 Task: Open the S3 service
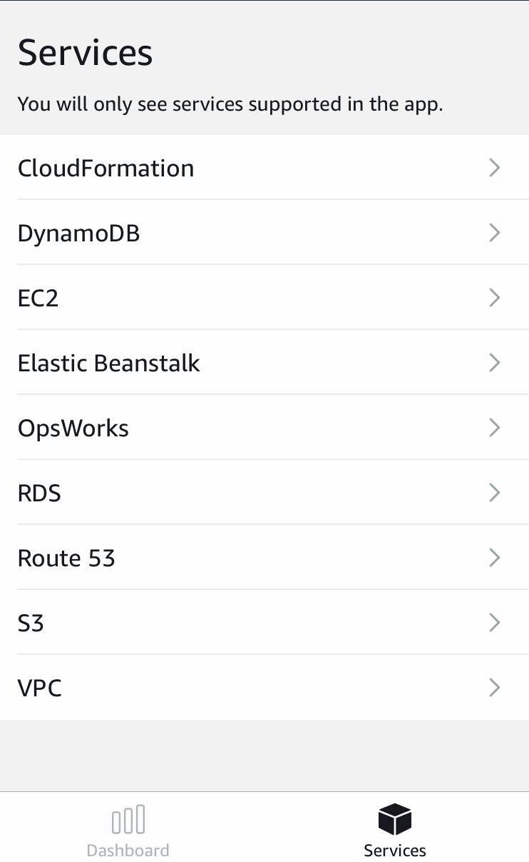(31, 623)
